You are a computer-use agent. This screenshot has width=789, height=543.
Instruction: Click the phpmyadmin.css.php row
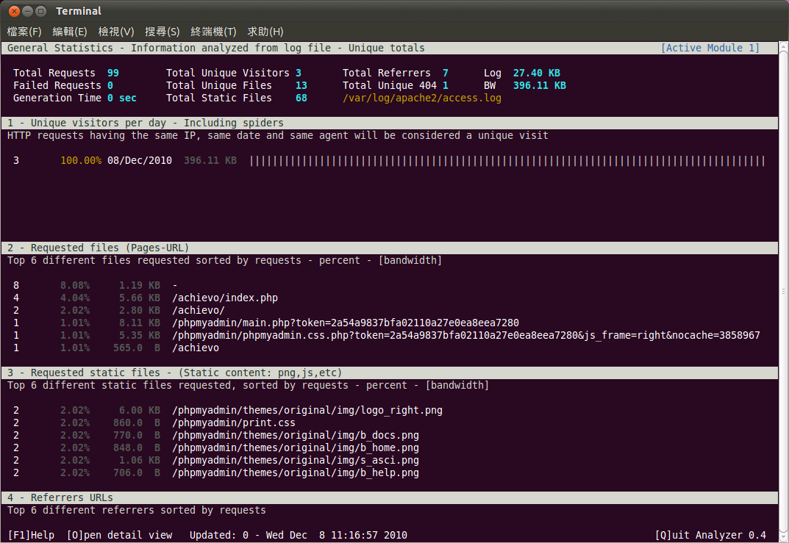(390, 335)
